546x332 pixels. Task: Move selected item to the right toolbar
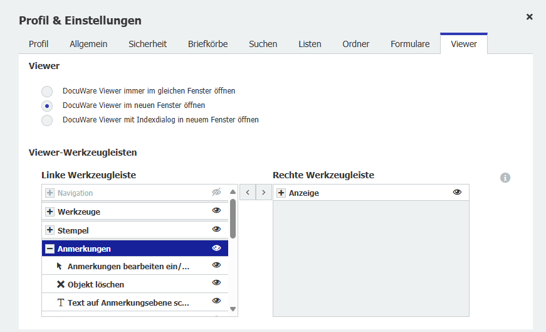[264, 193]
